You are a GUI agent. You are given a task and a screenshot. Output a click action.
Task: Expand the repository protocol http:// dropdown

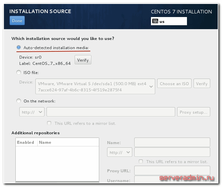[119, 152]
